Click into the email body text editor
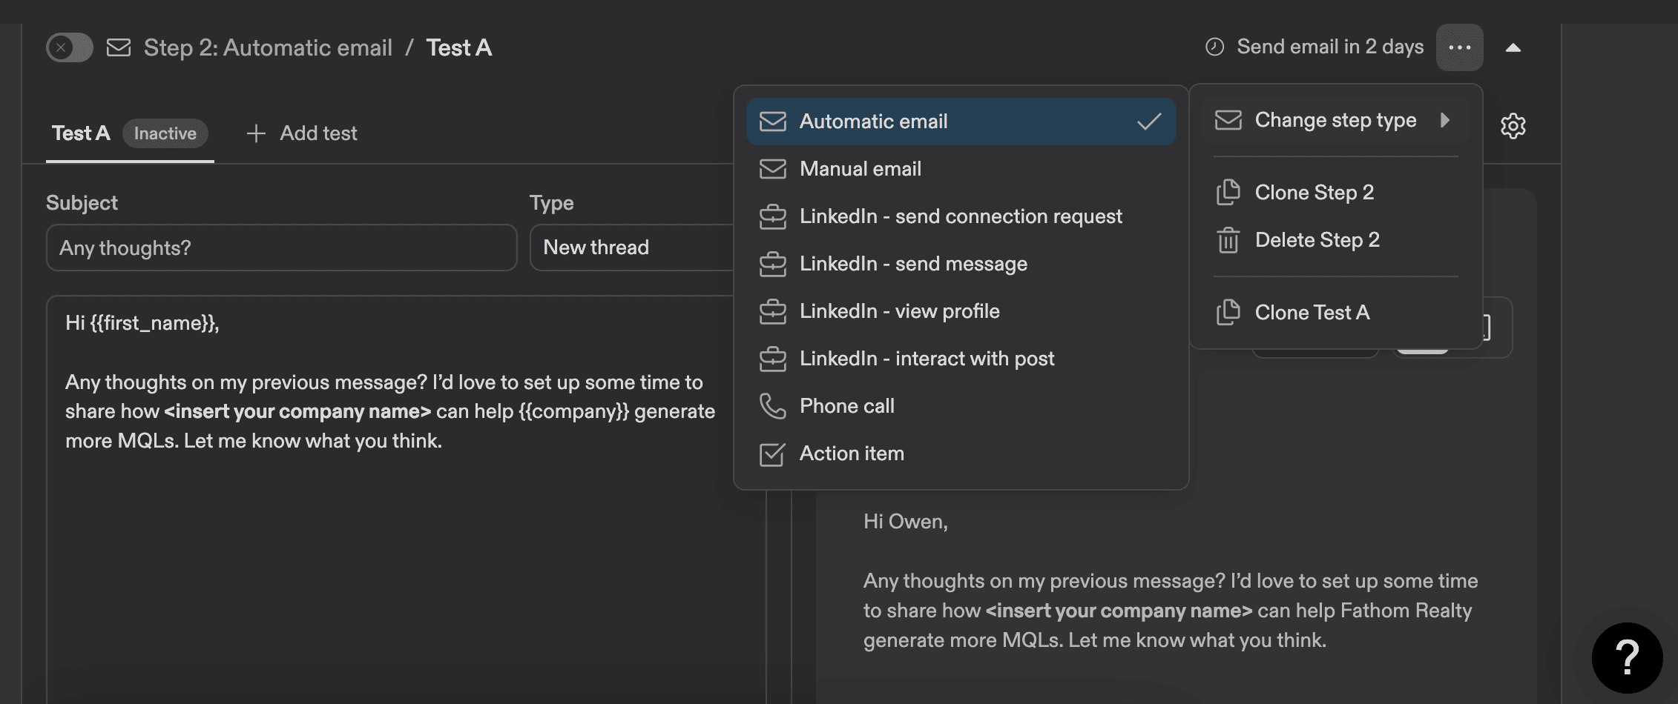Viewport: 1678px width, 704px height. click(407, 499)
